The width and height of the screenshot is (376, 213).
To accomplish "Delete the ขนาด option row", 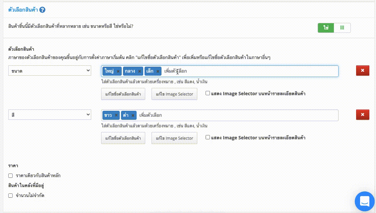I will [363, 71].
